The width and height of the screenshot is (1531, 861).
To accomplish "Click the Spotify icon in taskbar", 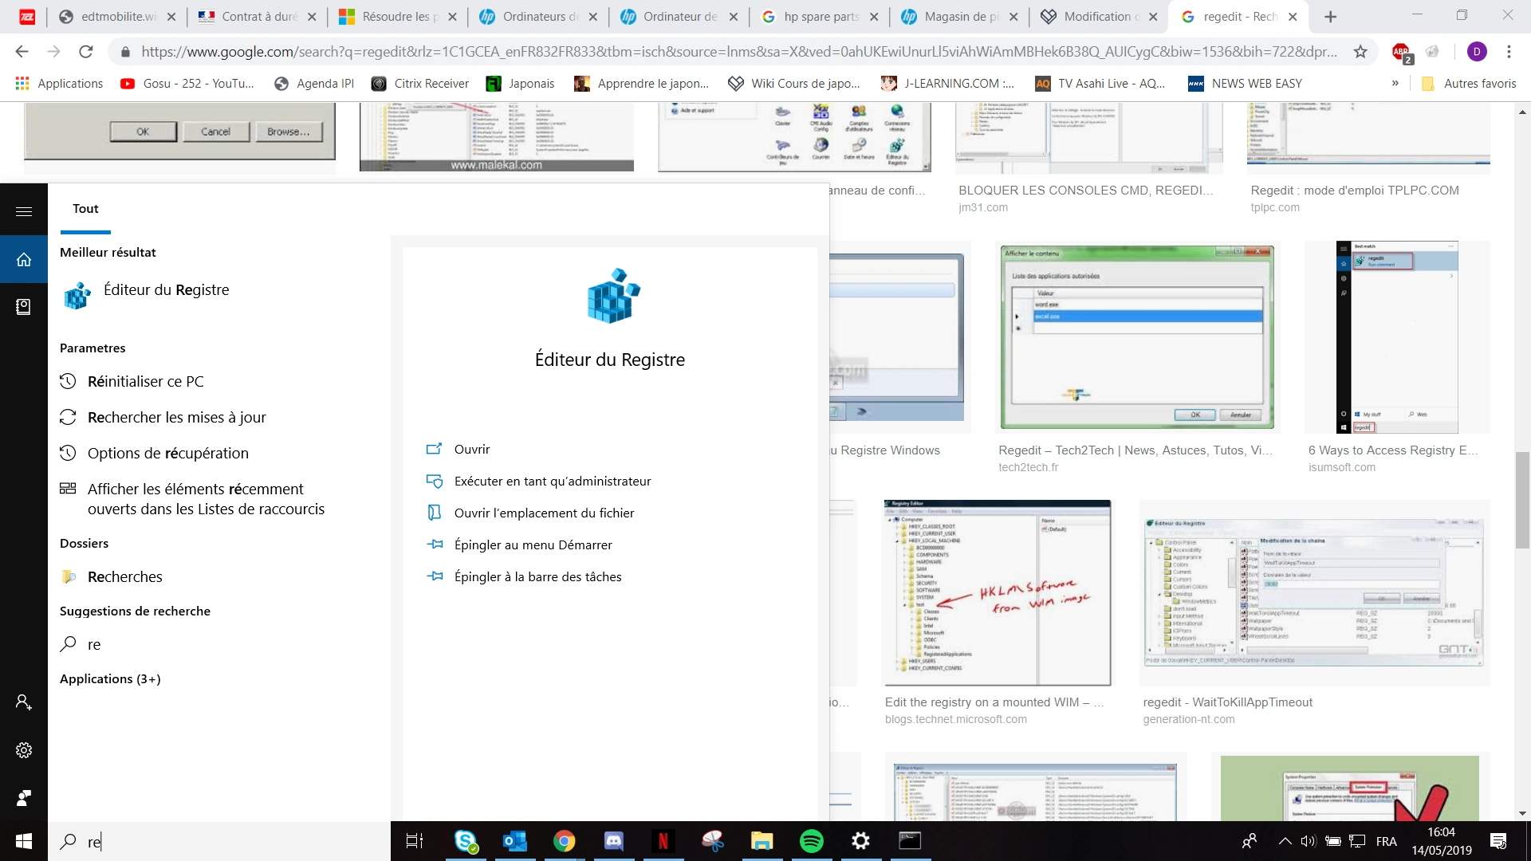I will [x=811, y=841].
